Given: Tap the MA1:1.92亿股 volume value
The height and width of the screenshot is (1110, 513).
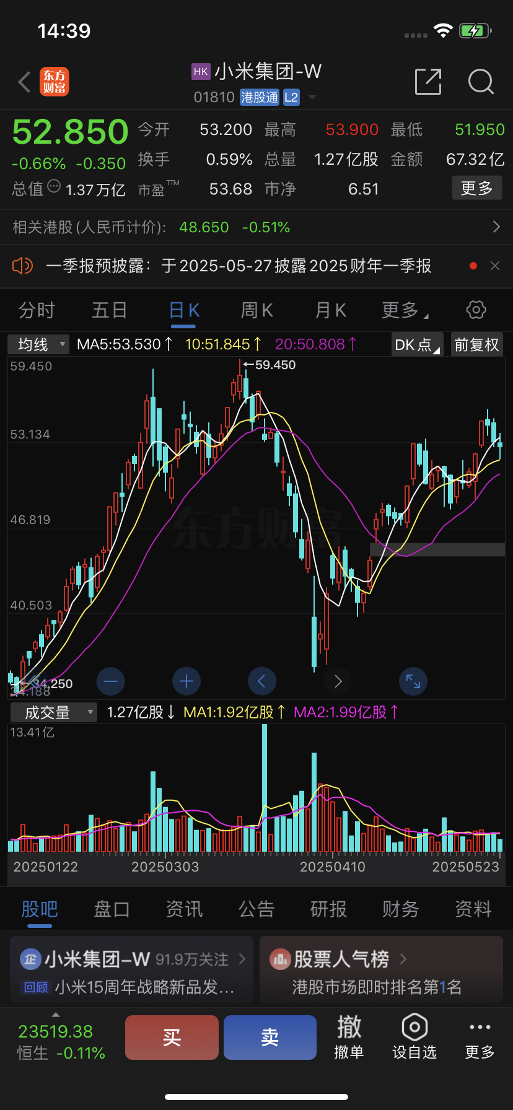Looking at the screenshot, I should pyautogui.click(x=235, y=712).
